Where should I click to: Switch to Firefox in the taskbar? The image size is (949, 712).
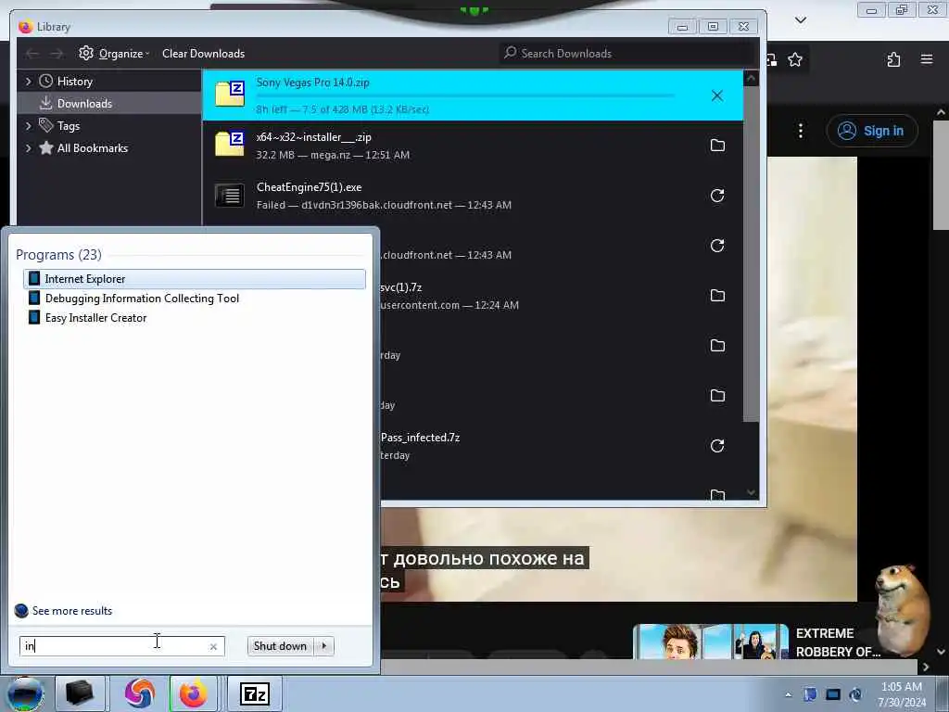pos(193,693)
